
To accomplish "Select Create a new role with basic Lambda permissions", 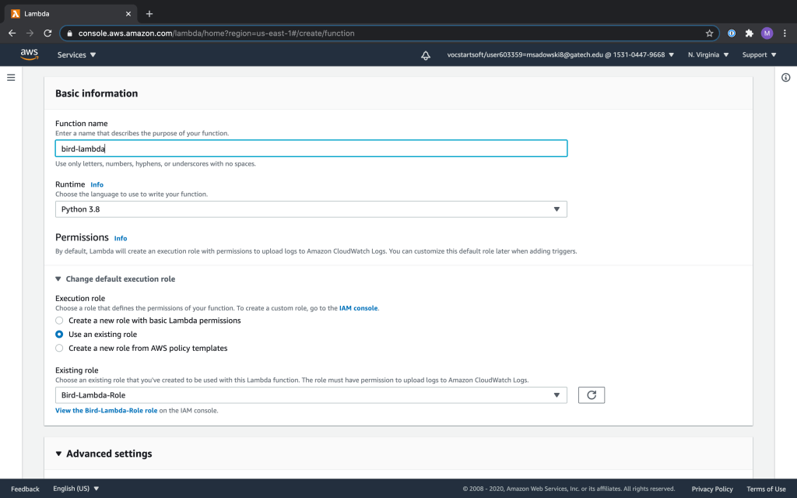I will coord(60,321).
